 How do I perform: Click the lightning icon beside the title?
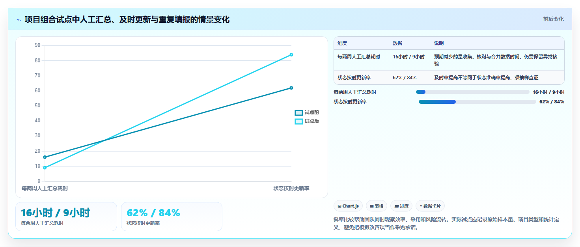tap(19, 20)
